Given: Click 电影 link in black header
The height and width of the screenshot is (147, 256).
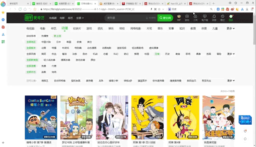Looking at the screenshot, I should [62, 18].
